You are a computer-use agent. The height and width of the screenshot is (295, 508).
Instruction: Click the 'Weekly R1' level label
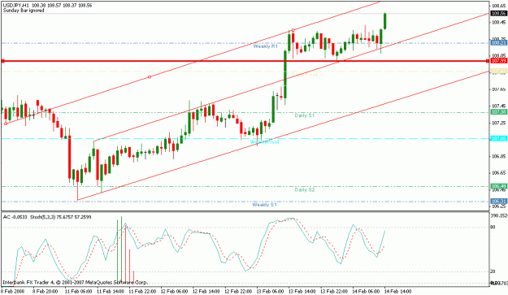point(265,46)
